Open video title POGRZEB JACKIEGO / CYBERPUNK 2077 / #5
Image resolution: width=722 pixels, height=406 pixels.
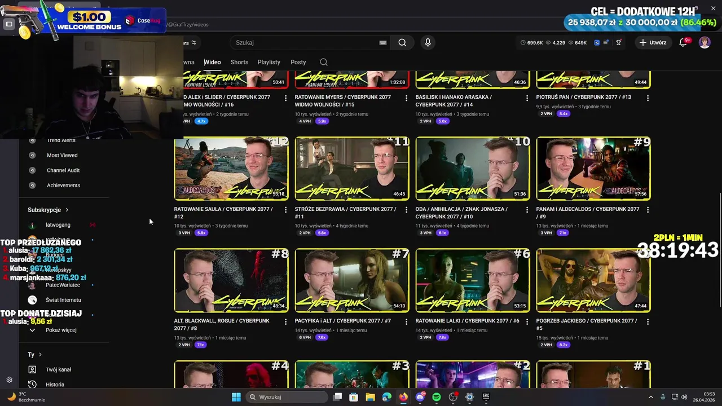[x=587, y=324]
